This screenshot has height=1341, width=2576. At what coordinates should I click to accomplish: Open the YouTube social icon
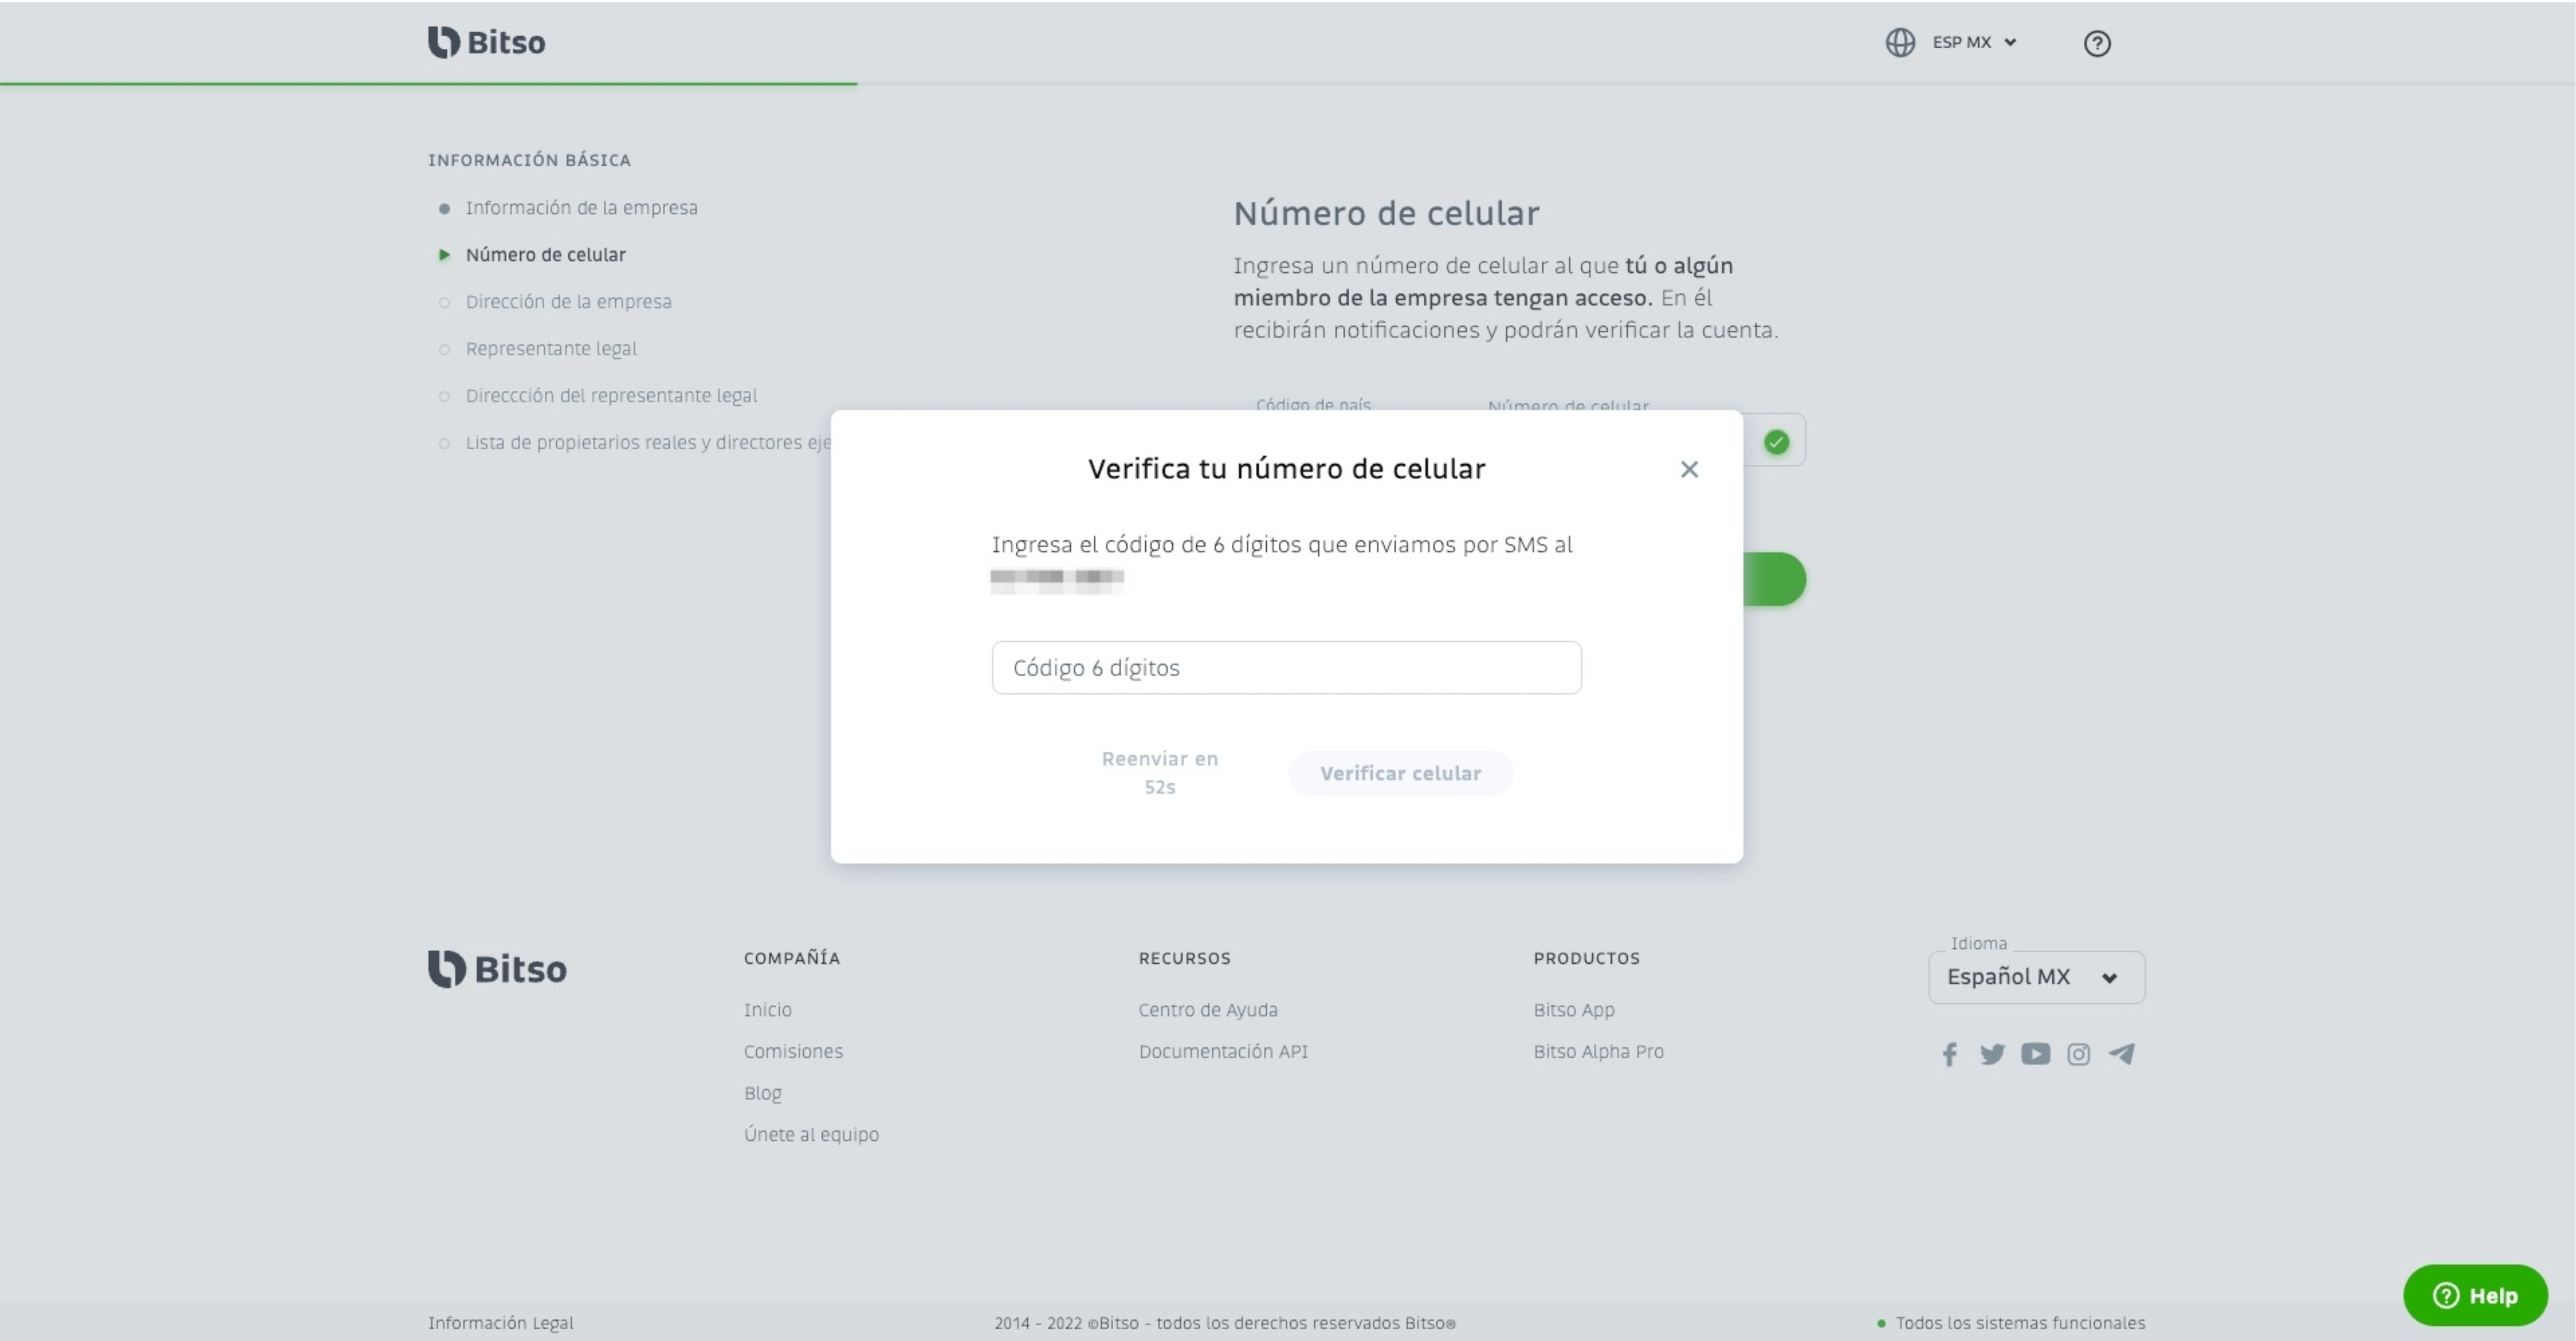click(x=2035, y=1054)
